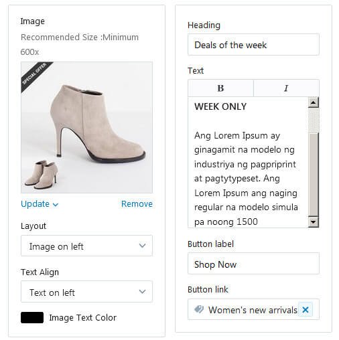Open the Update image menu

[40, 204]
